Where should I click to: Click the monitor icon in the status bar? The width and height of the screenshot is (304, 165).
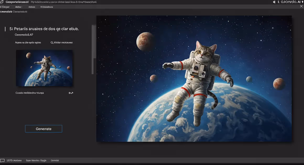(2, 160)
